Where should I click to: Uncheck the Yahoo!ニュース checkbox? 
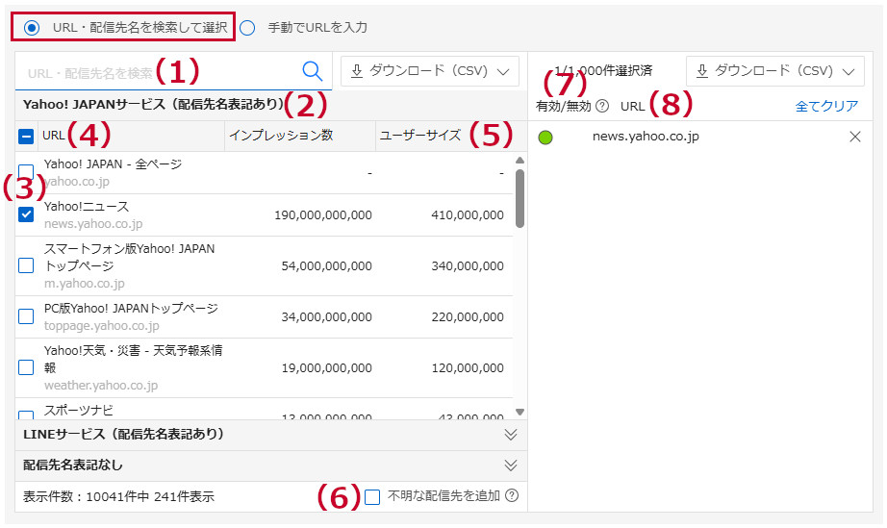pos(26,214)
